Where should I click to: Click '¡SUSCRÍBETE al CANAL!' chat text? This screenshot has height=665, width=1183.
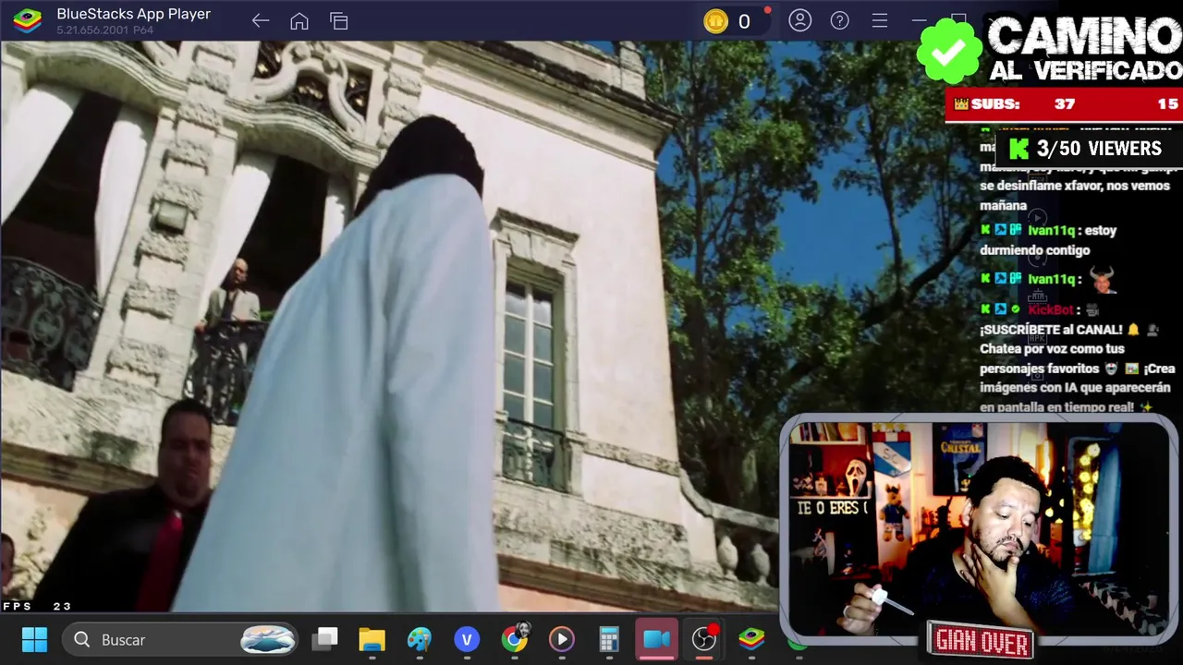1052,329
